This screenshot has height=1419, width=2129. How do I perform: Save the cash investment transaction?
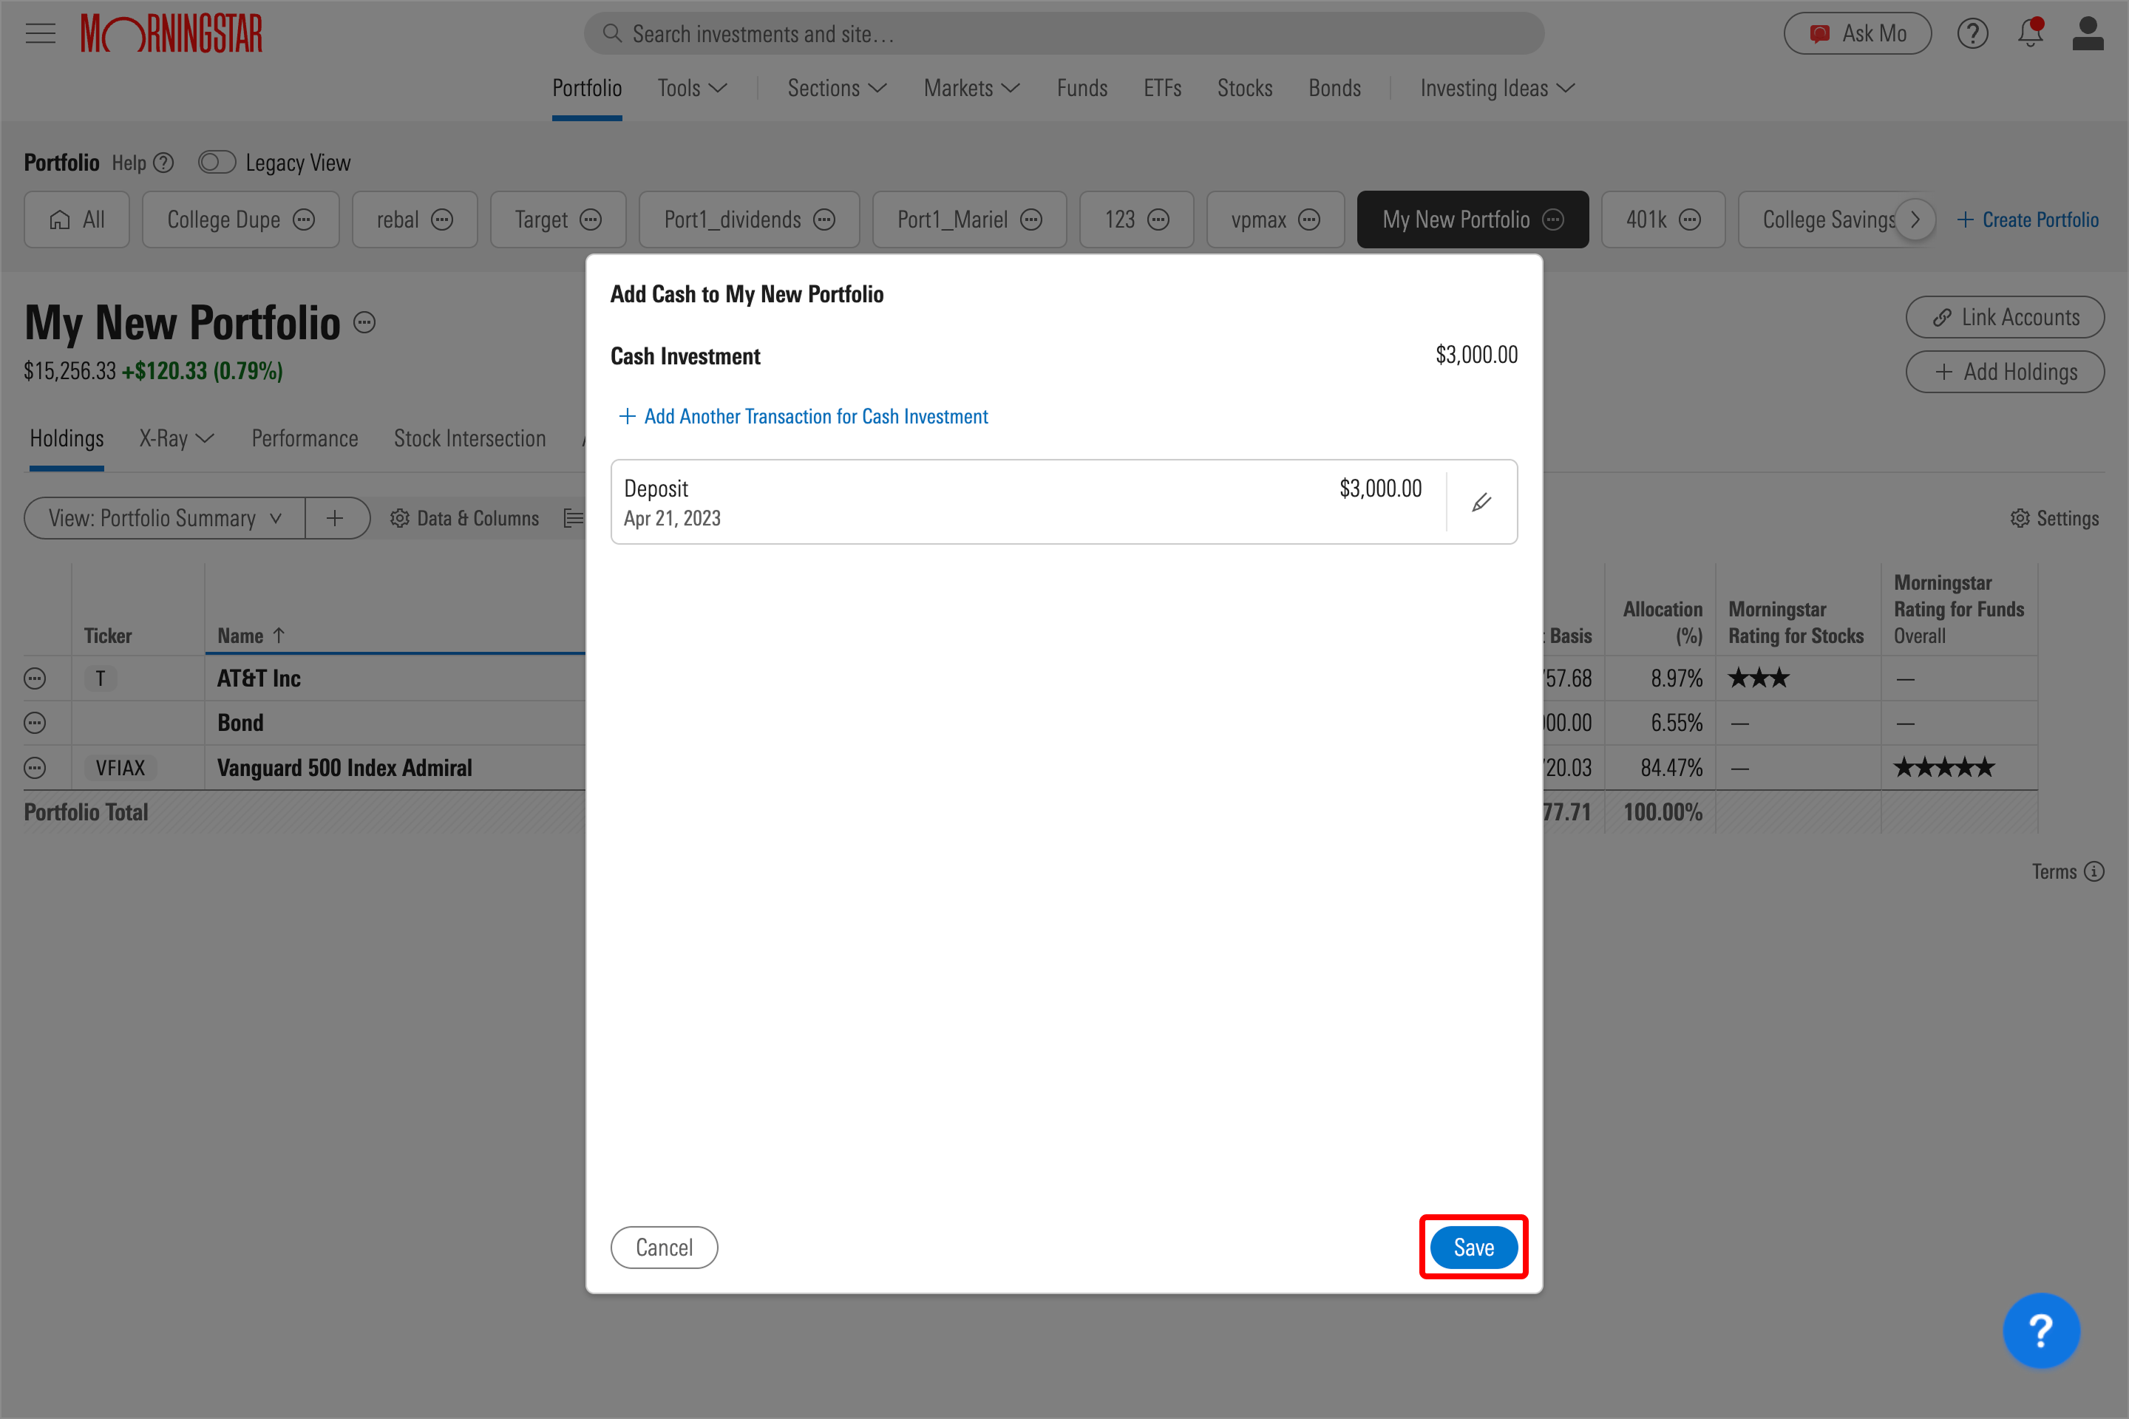[1473, 1247]
